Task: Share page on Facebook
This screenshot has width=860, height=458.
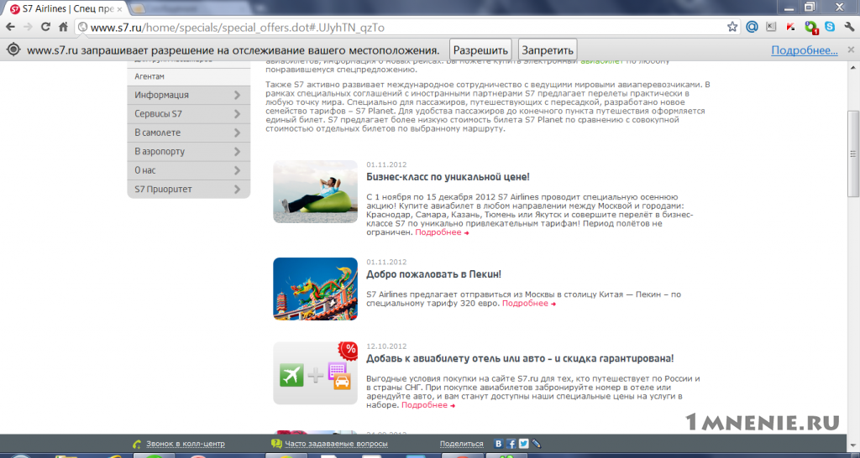Action: coord(511,444)
